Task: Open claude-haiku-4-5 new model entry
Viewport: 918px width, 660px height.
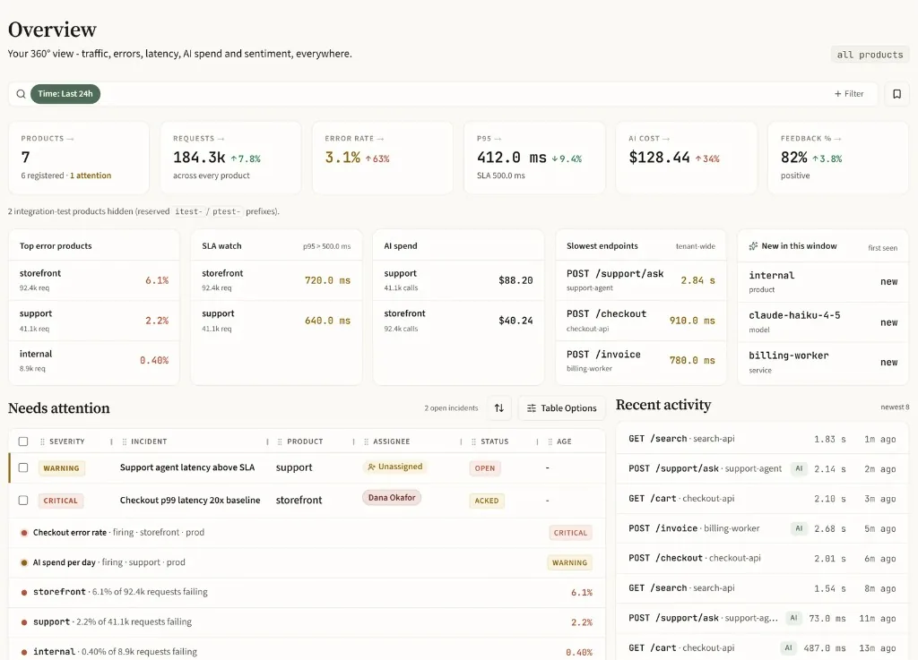Action: pyautogui.click(x=823, y=322)
